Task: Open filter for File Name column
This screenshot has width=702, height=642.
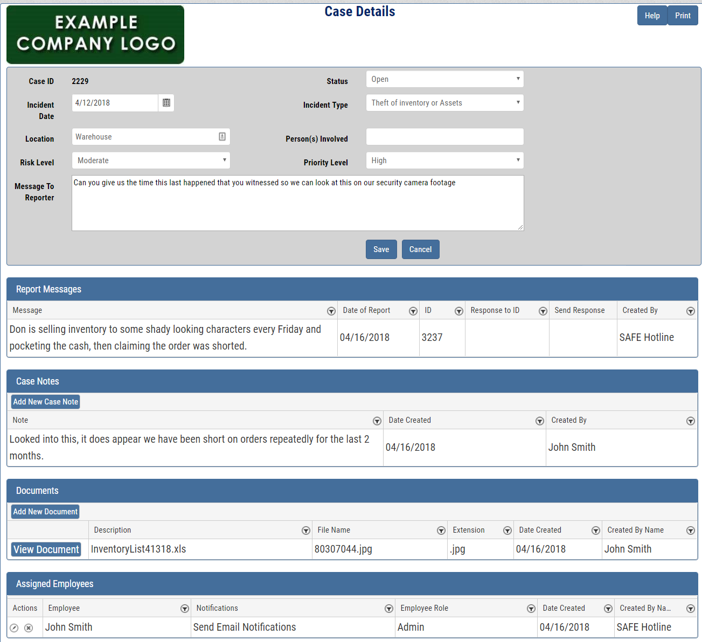Action: pyautogui.click(x=441, y=531)
